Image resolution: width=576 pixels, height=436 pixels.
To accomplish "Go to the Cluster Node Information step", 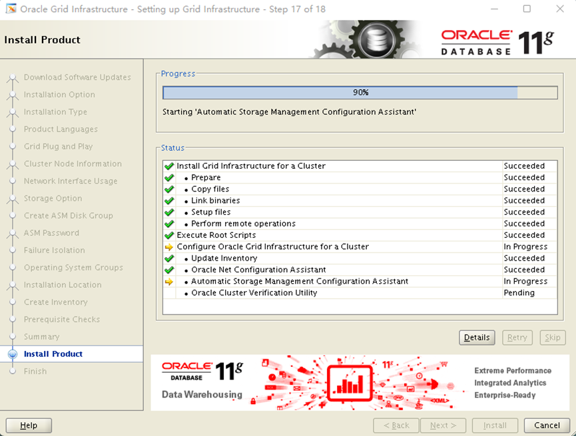I will (73, 163).
